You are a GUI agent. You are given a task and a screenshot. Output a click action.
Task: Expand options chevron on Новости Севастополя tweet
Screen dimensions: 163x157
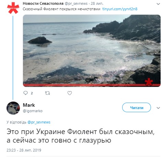click(x=158, y=4)
